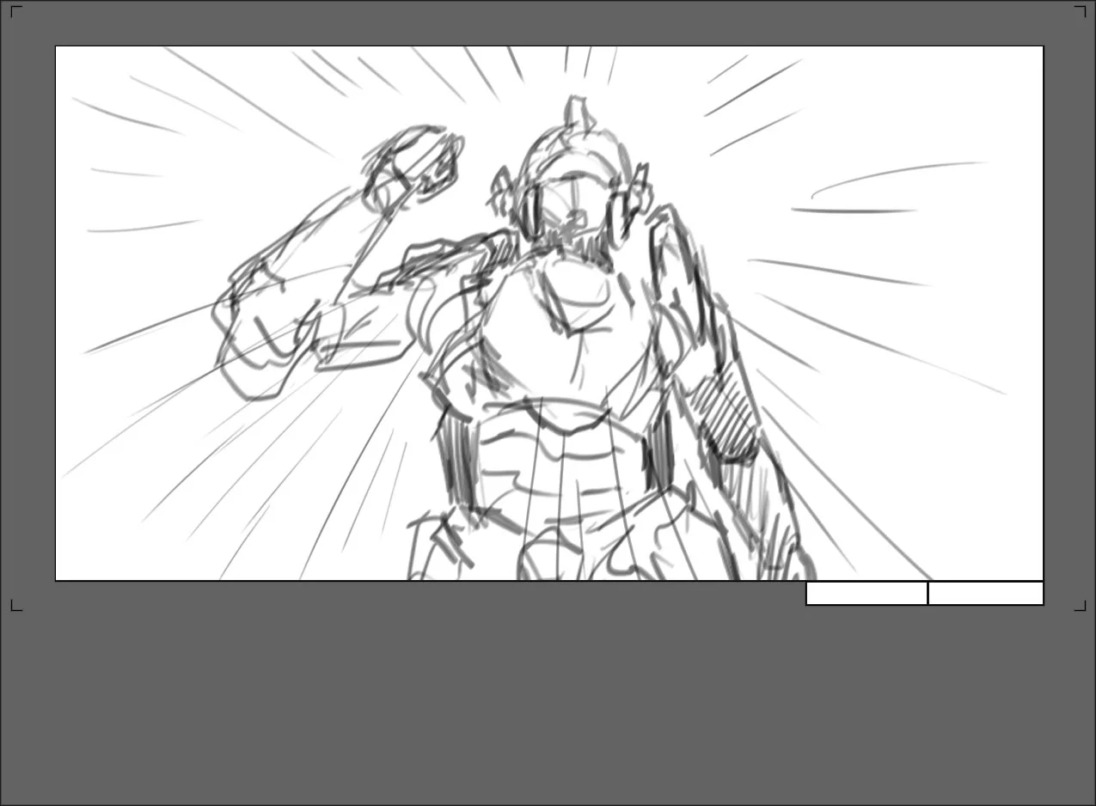Click the divider between the two caption boxes
Screen dimensions: 1096x806
pos(928,593)
